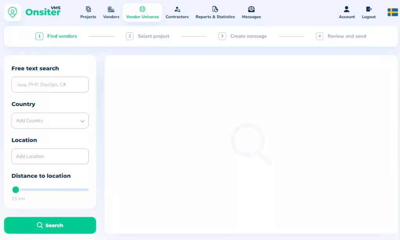Adjust the Distance to location slider handle

[x=16, y=190]
